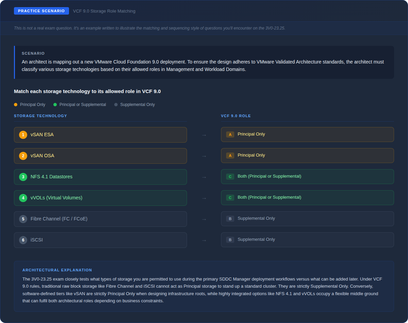This screenshot has height=323, width=408.
Task: Click the arrow beside vSAN ESA row
Action: (x=204, y=135)
